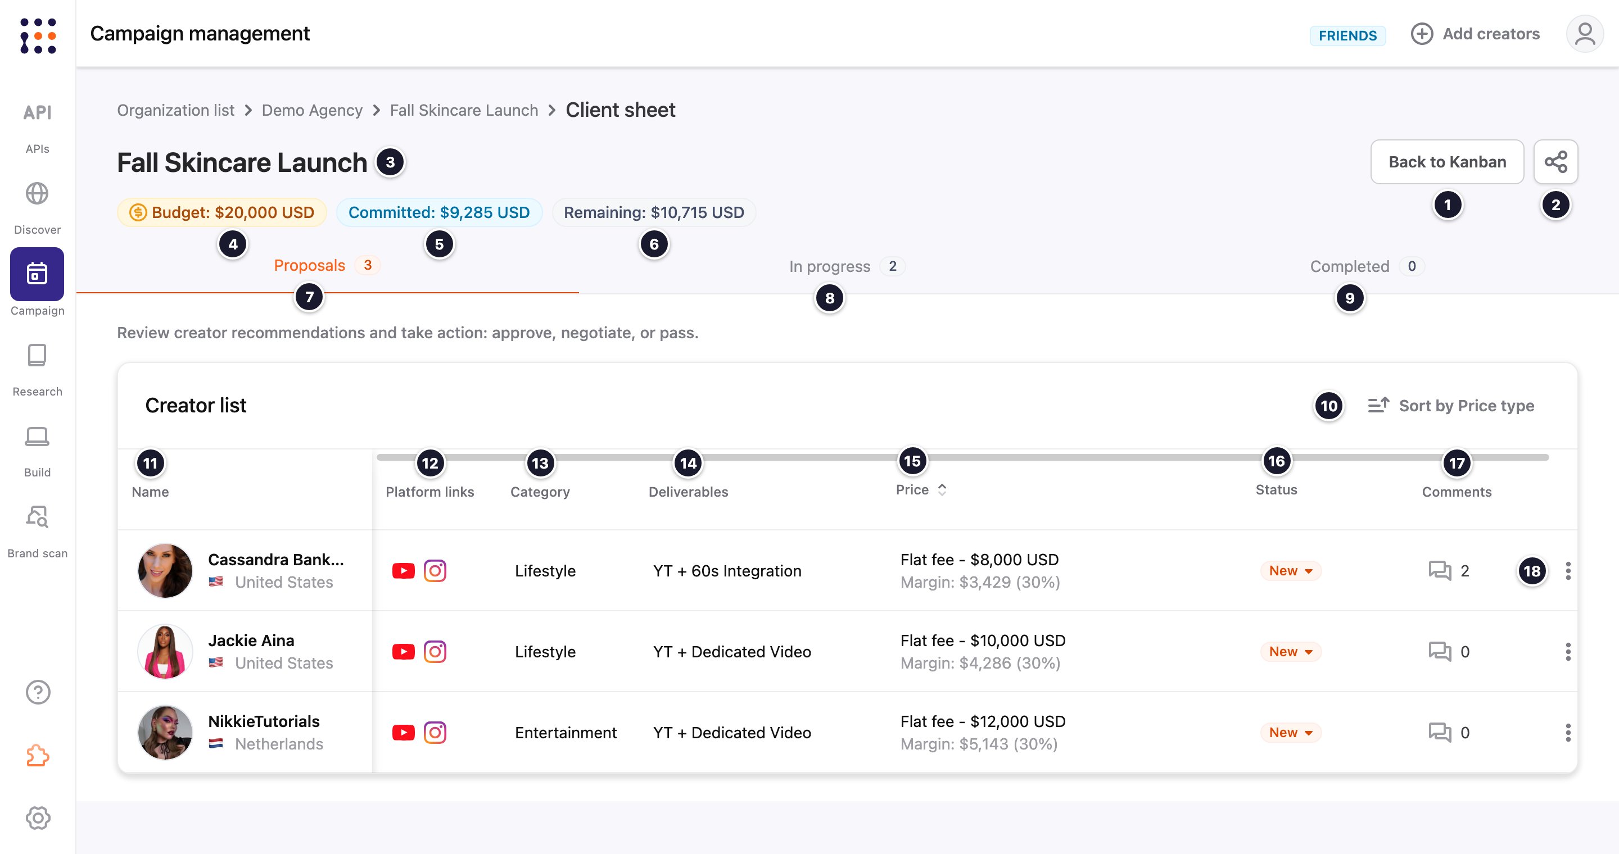Open Jackie Aina's row options menu
Screen dimensions: 1619x854
point(1567,652)
